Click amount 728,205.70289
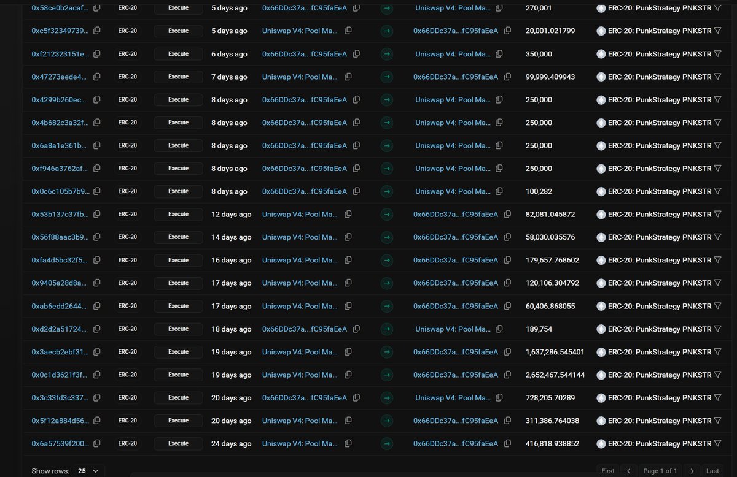 pyautogui.click(x=550, y=397)
